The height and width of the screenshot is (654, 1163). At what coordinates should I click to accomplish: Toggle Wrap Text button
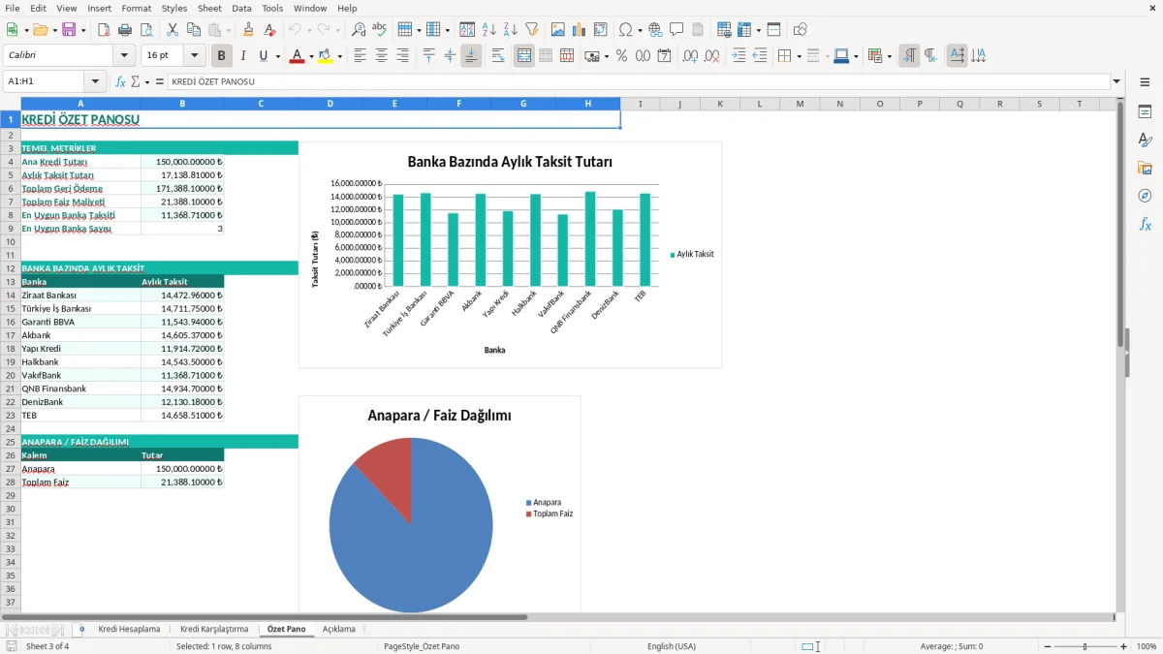[498, 56]
